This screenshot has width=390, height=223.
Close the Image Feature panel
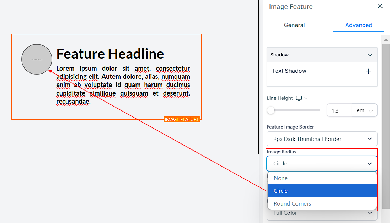380,6
